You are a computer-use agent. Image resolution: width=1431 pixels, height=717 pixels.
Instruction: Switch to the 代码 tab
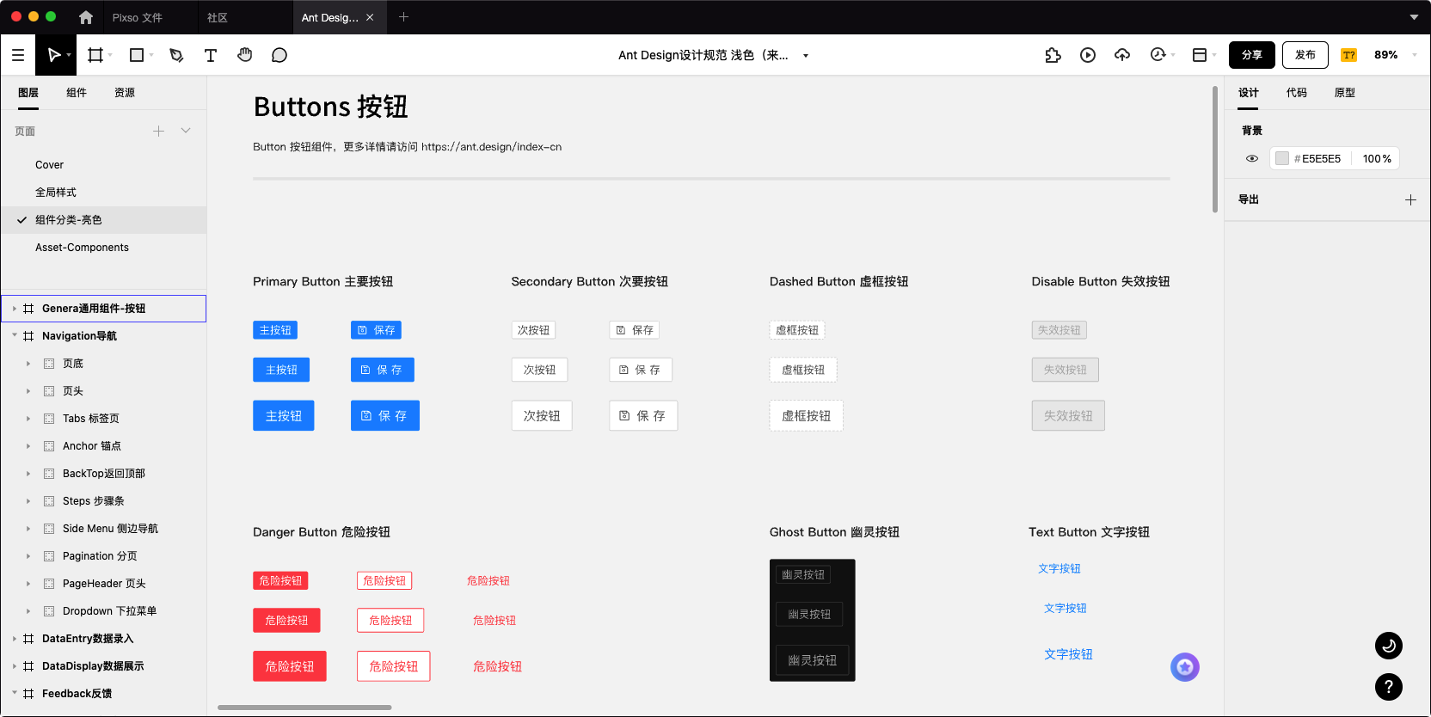click(x=1297, y=93)
